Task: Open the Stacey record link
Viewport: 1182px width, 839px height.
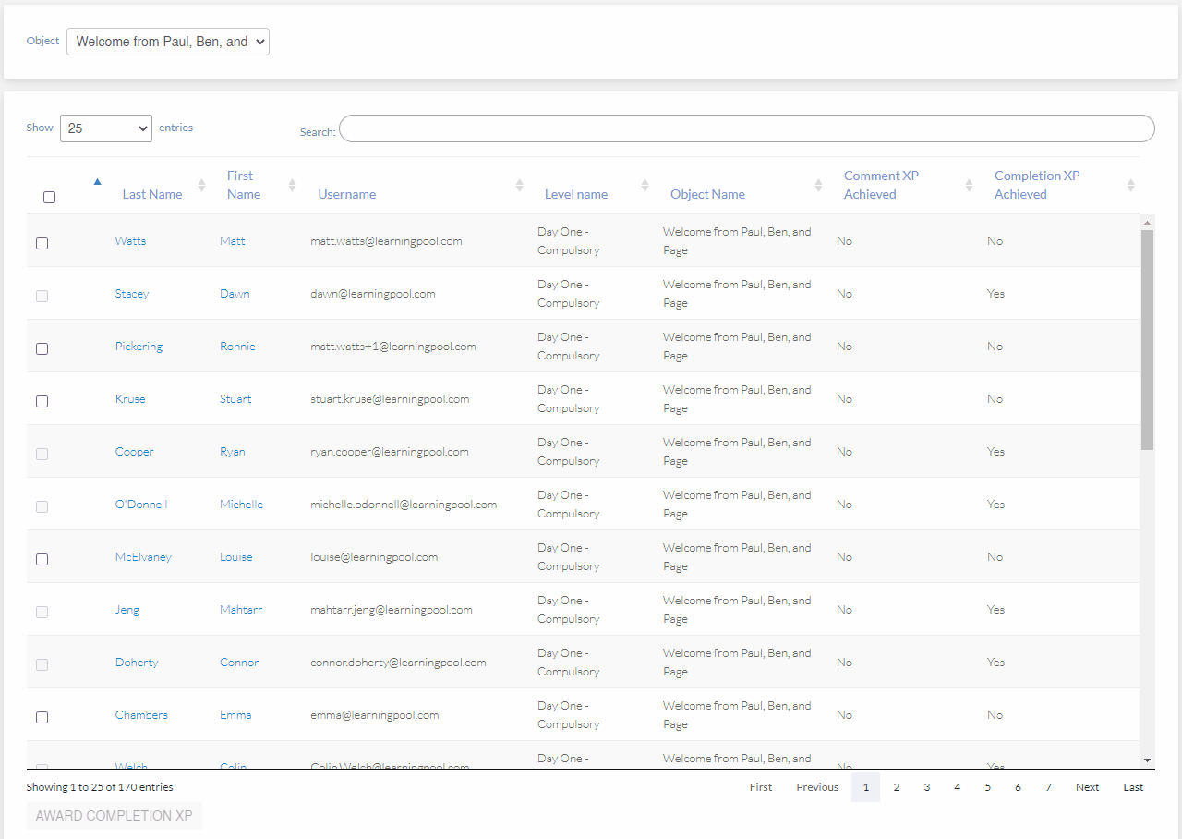Action: pyautogui.click(x=131, y=293)
